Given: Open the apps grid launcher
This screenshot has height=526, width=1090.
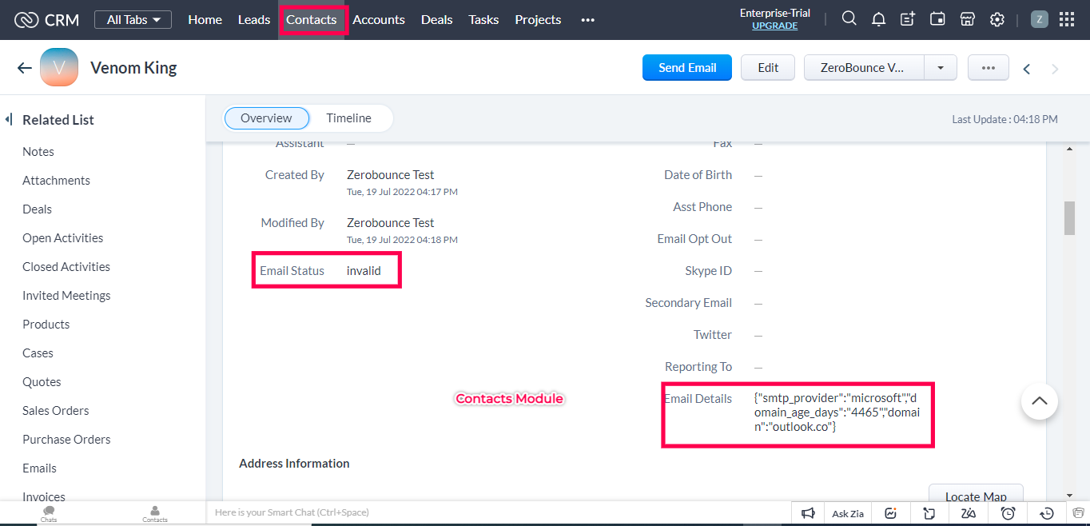Looking at the screenshot, I should click(1066, 19).
